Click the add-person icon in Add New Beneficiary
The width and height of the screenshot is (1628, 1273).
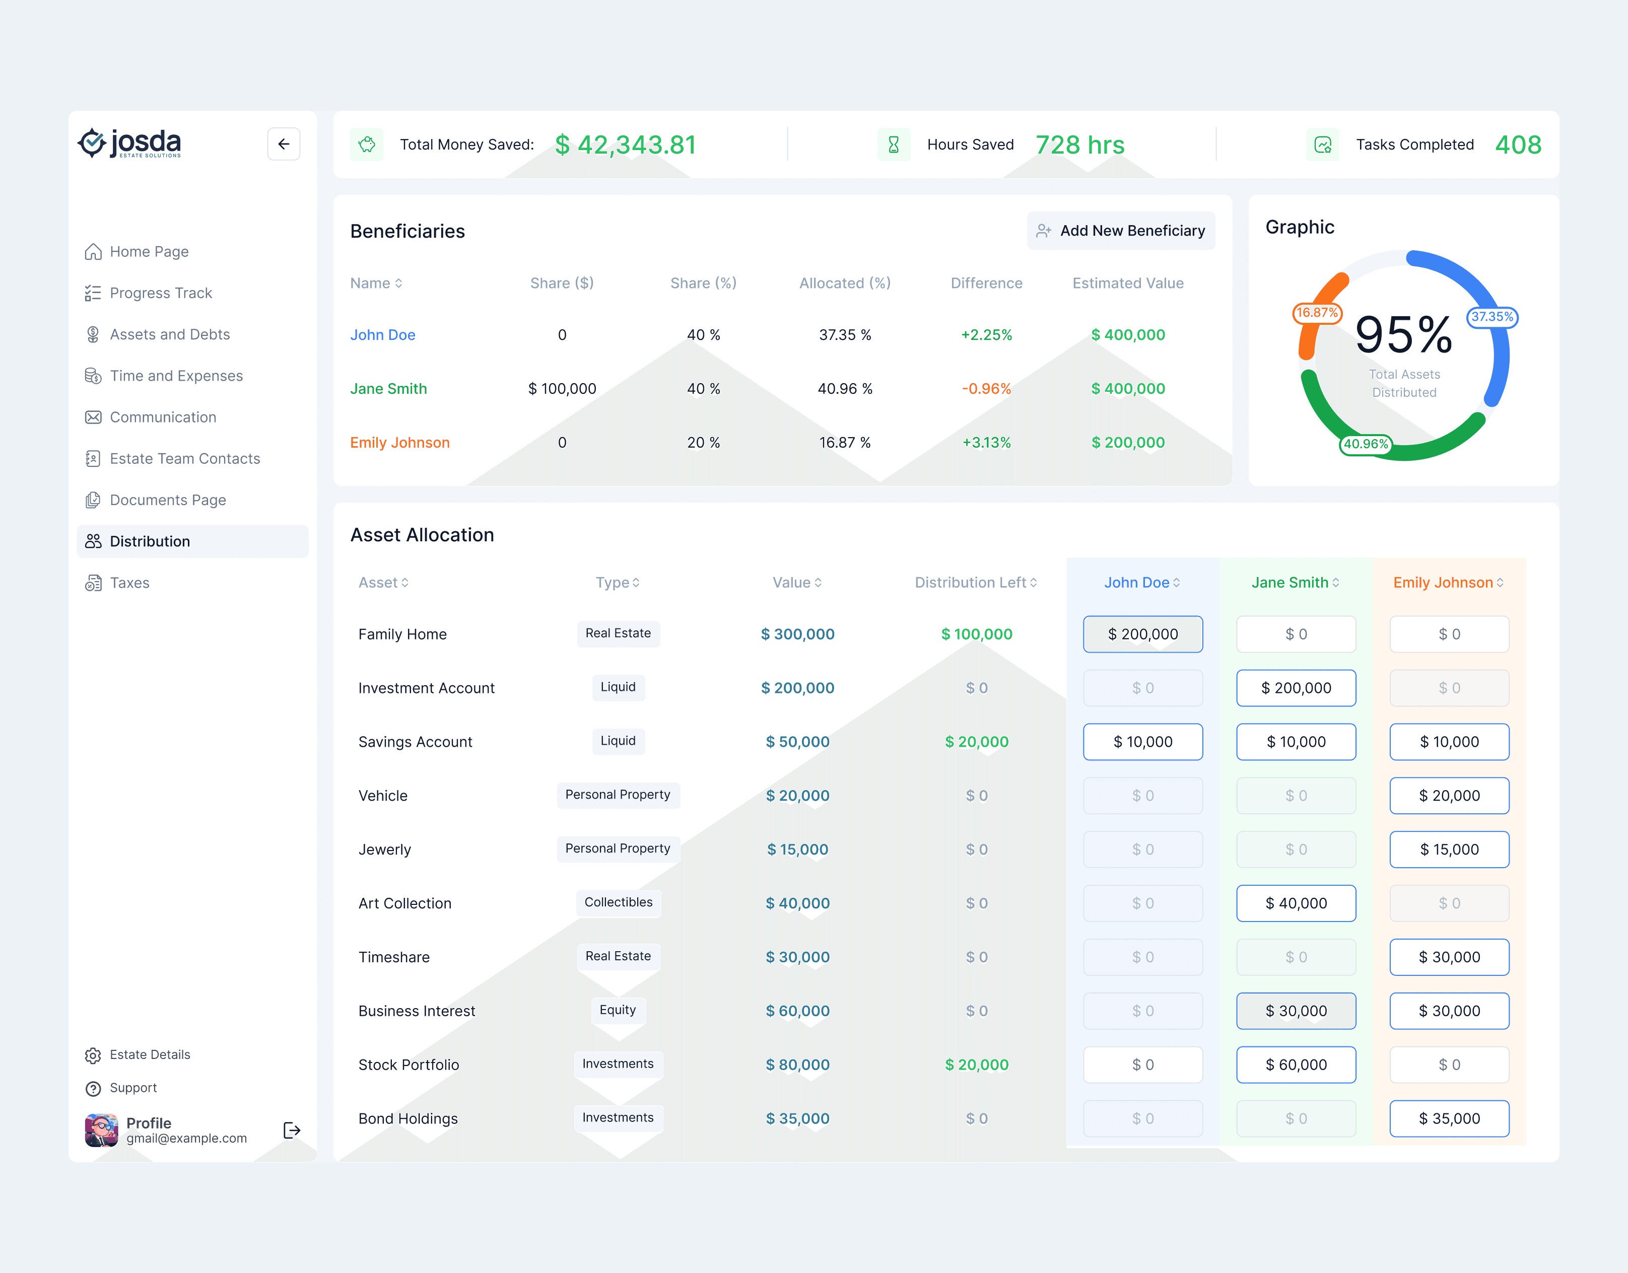point(1044,231)
